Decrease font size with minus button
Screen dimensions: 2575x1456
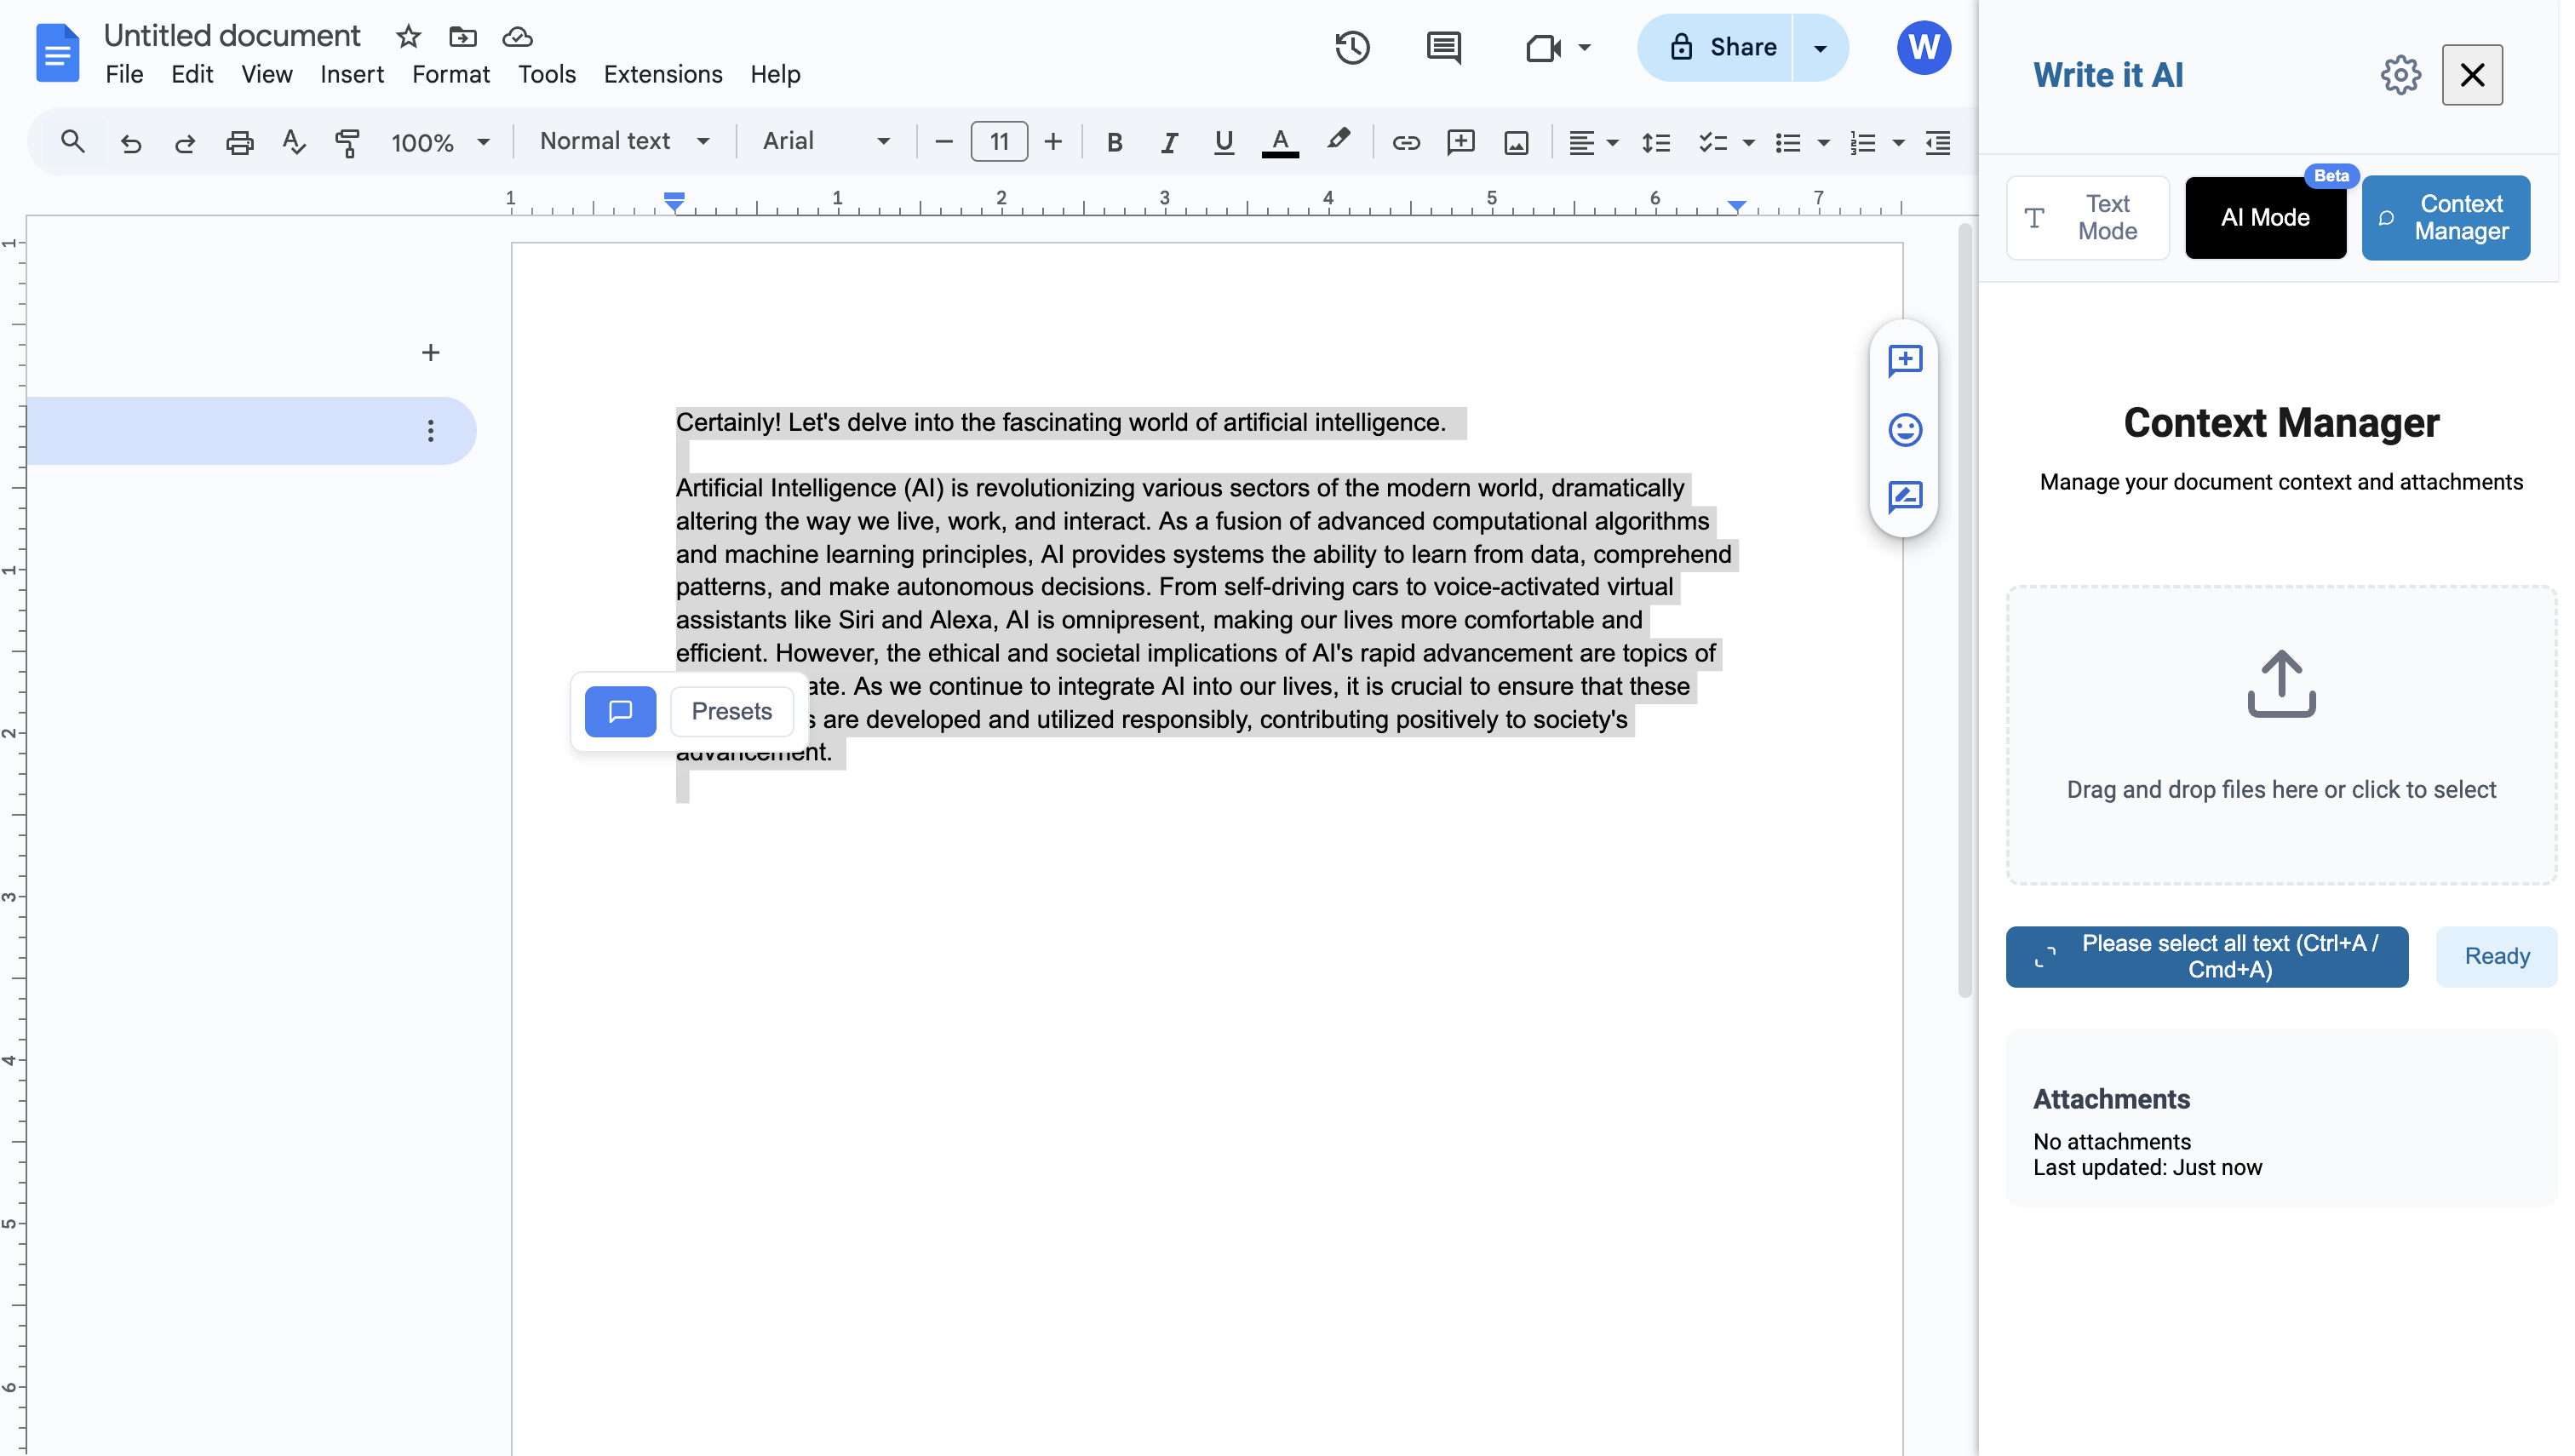943,142
